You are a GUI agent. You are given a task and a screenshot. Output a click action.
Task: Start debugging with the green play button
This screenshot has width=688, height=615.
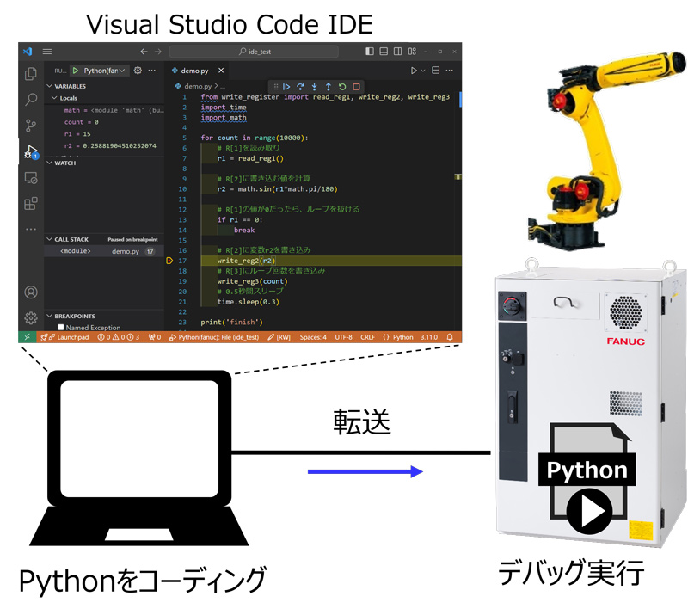point(76,71)
